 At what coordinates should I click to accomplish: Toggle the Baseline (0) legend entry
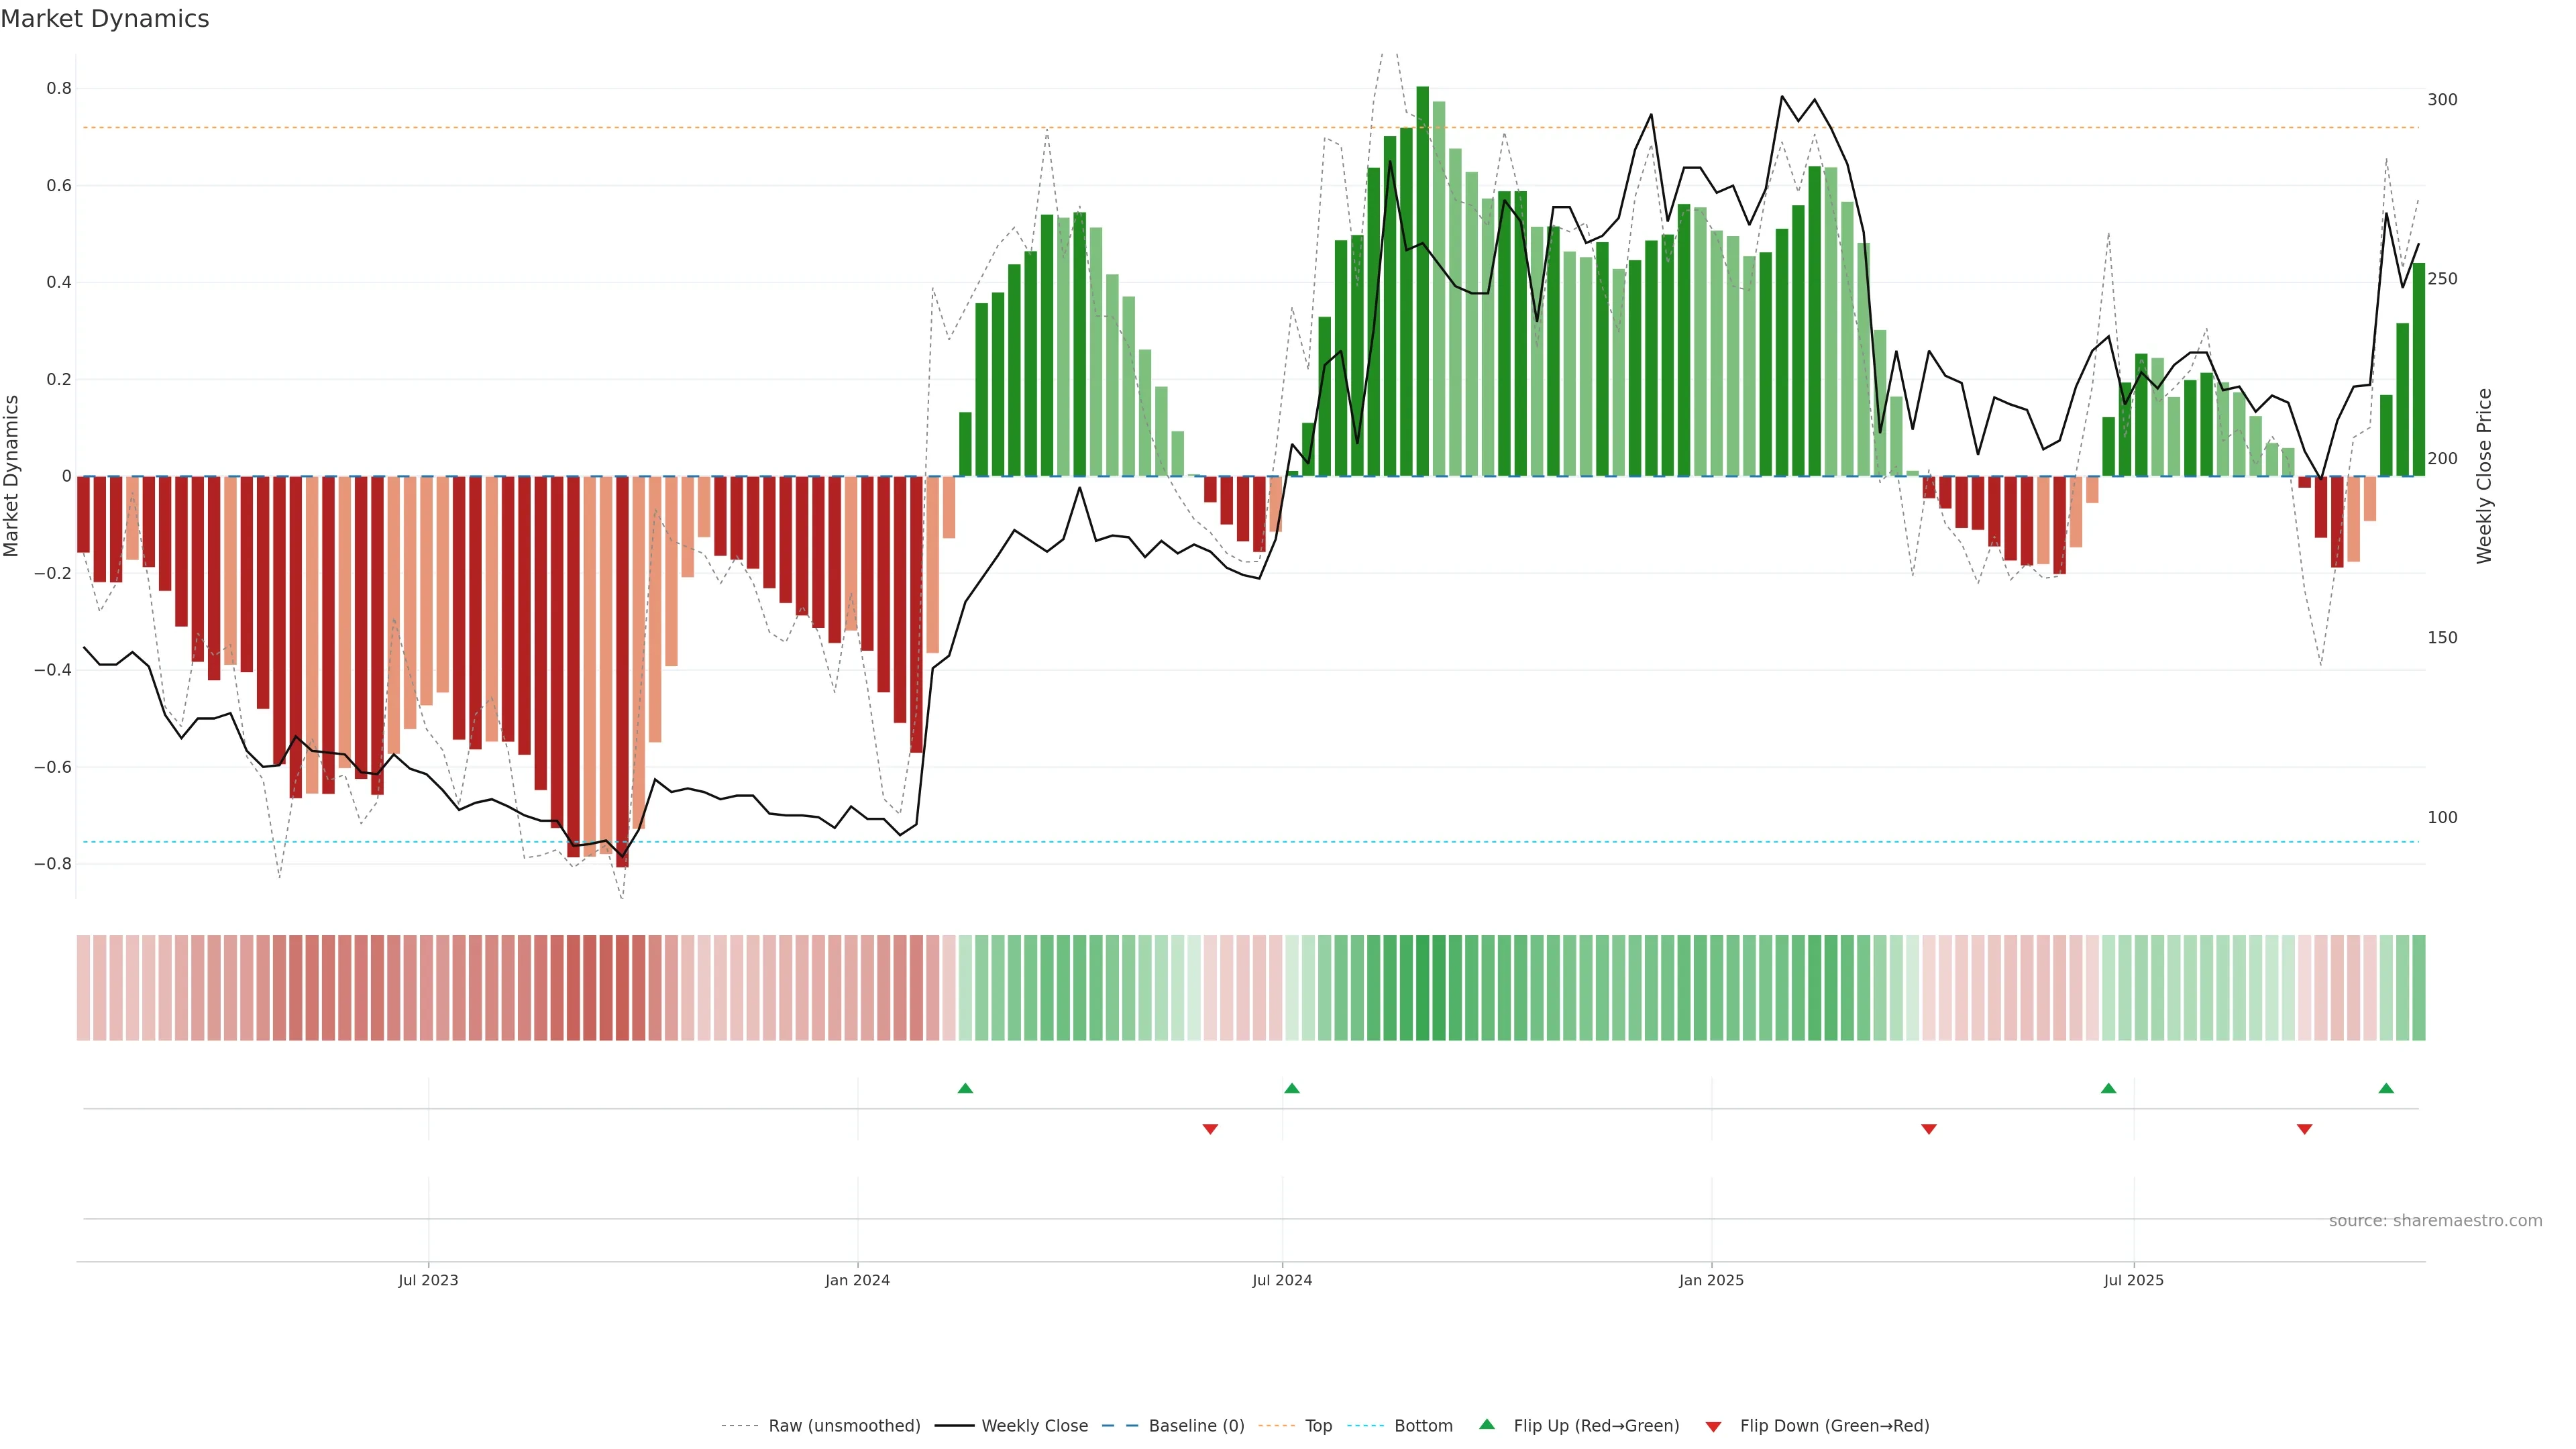(x=1196, y=1426)
